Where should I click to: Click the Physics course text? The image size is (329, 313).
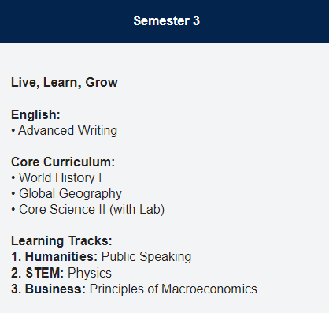click(90, 274)
